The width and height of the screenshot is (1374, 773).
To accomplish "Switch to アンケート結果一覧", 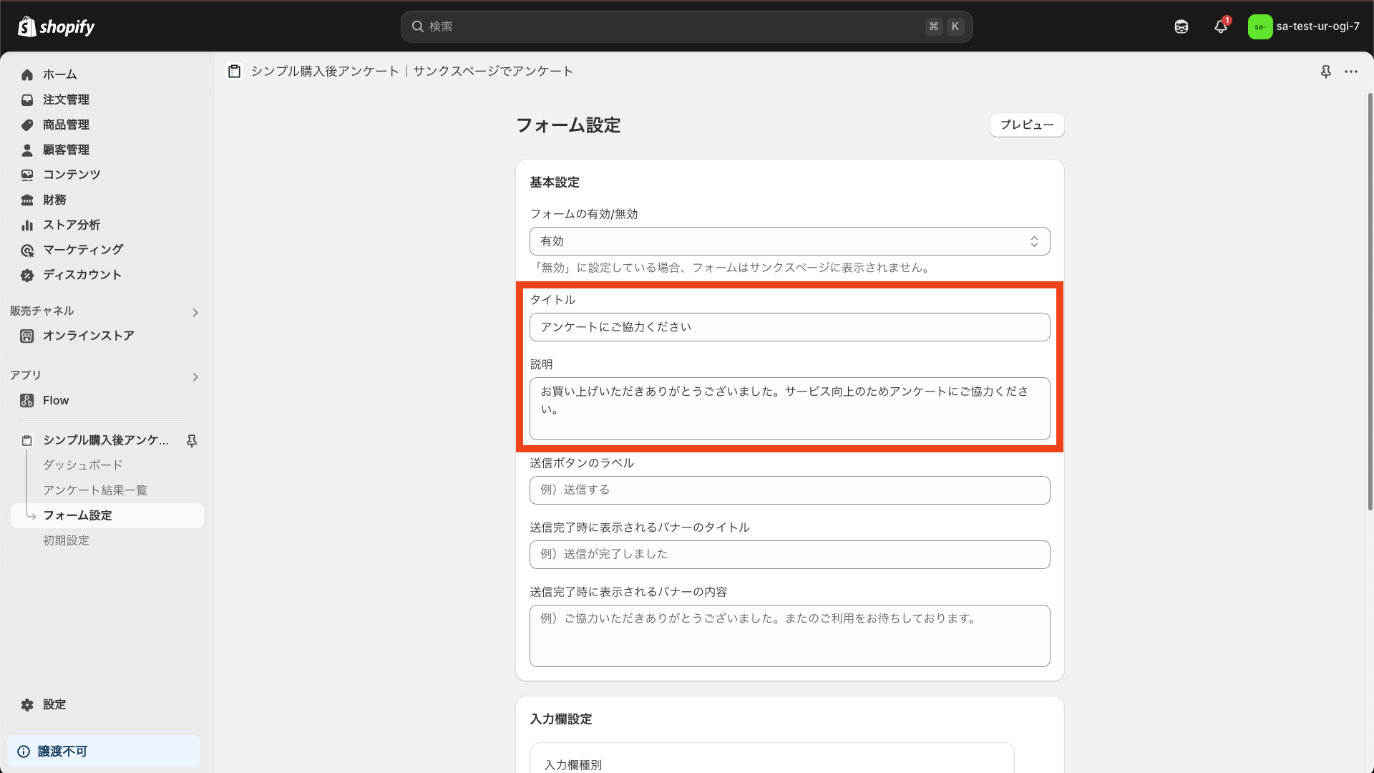I will click(x=95, y=490).
